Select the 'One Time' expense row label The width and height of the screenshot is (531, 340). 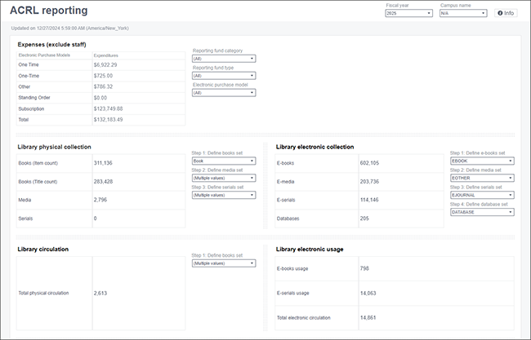pyautogui.click(x=29, y=64)
